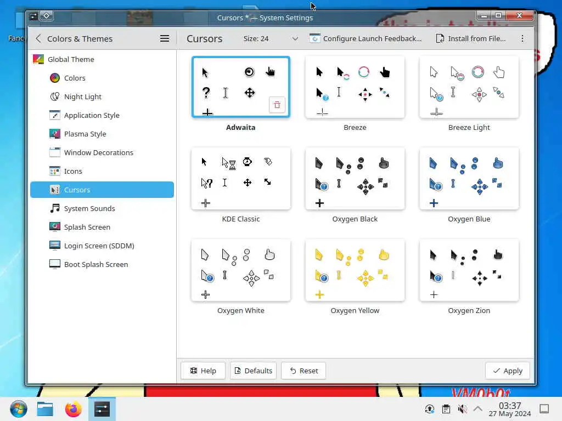Click the muted volume tray icon
The width and height of the screenshot is (562, 421).
click(x=462, y=409)
